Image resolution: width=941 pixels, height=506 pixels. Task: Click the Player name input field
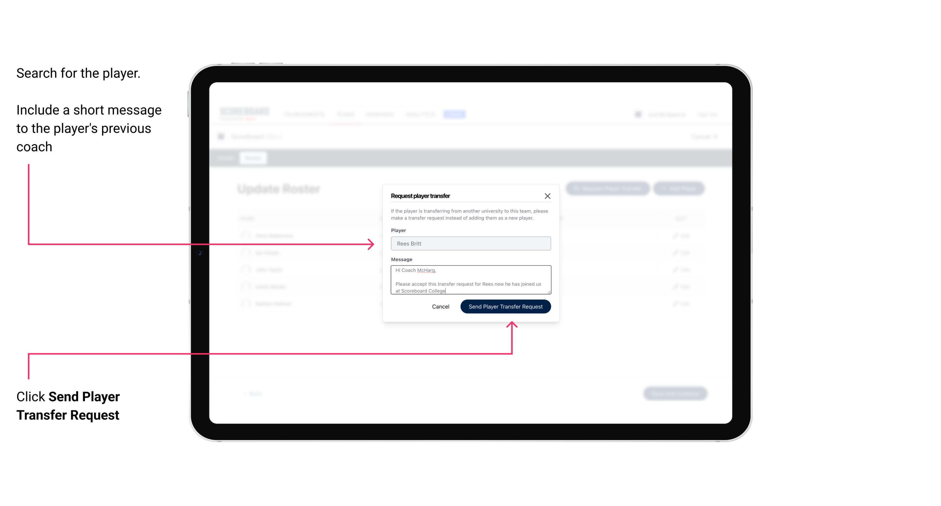point(471,244)
